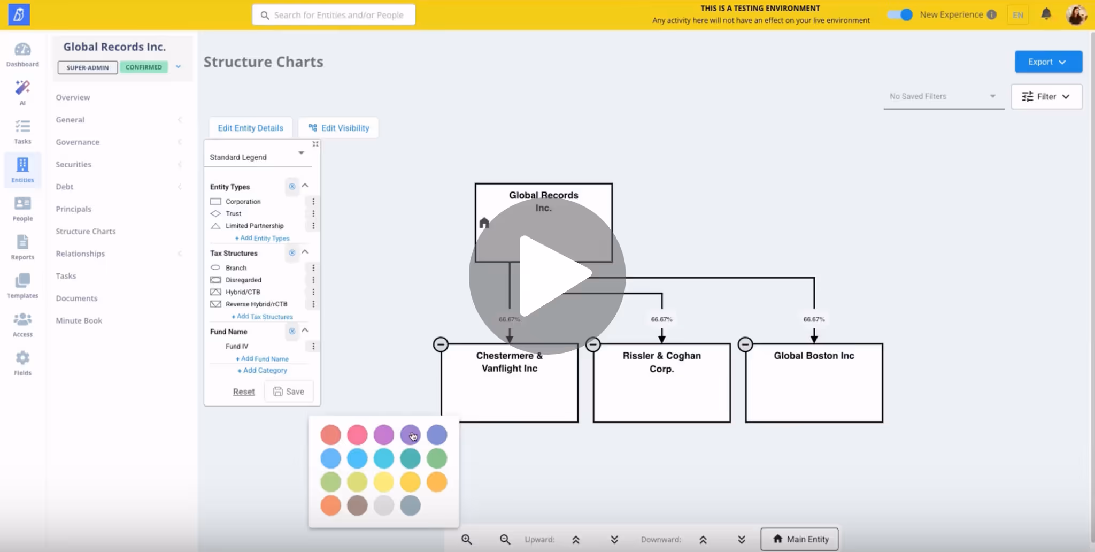1095x552 pixels.
Task: Open Reverse Hybrid/rCTB row options menu
Action: coord(313,304)
